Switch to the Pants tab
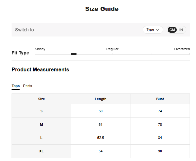196x161 pixels. (28, 86)
